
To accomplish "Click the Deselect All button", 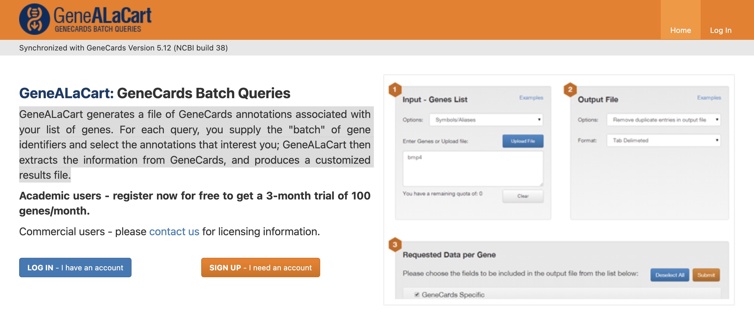I will click(670, 275).
